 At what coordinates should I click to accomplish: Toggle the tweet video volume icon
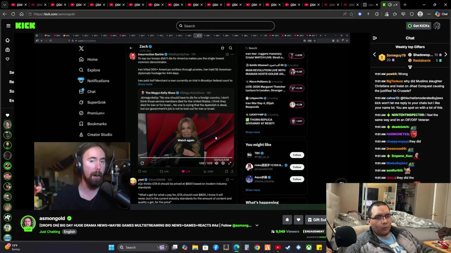216,163
